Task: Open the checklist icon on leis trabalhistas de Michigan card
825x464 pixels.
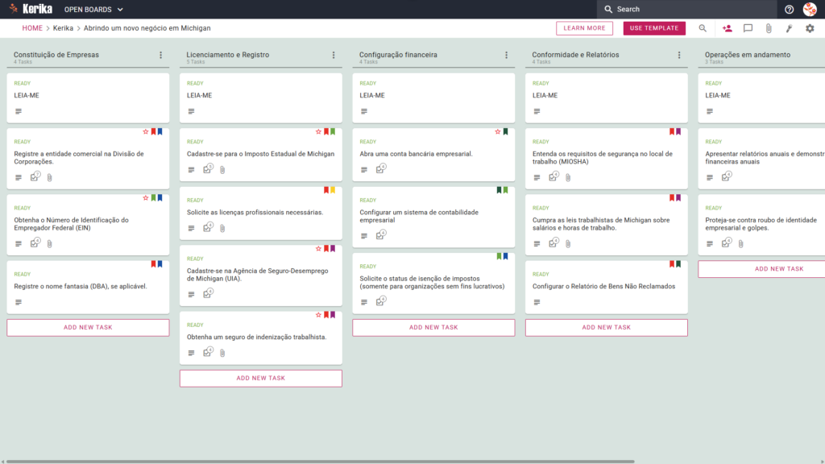Action: point(553,243)
